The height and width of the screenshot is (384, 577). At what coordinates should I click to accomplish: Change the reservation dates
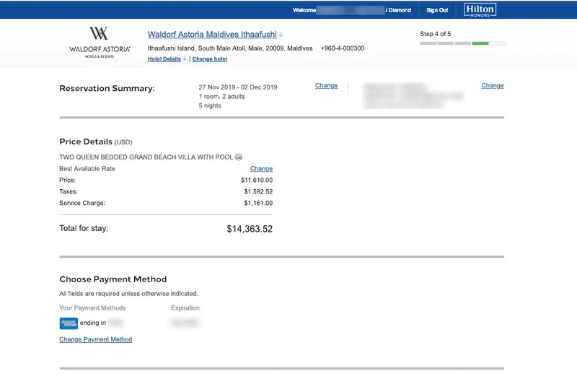(x=326, y=85)
